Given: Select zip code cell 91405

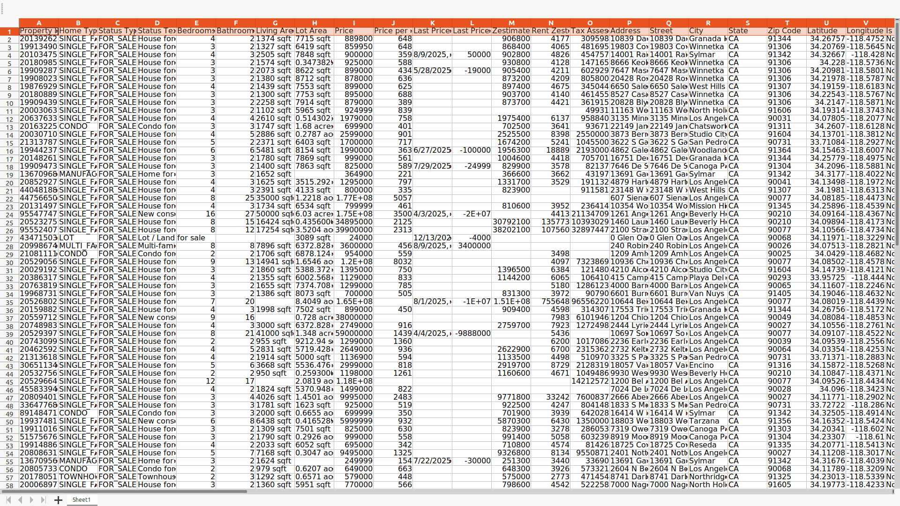Looking at the screenshot, I should click(787, 294).
